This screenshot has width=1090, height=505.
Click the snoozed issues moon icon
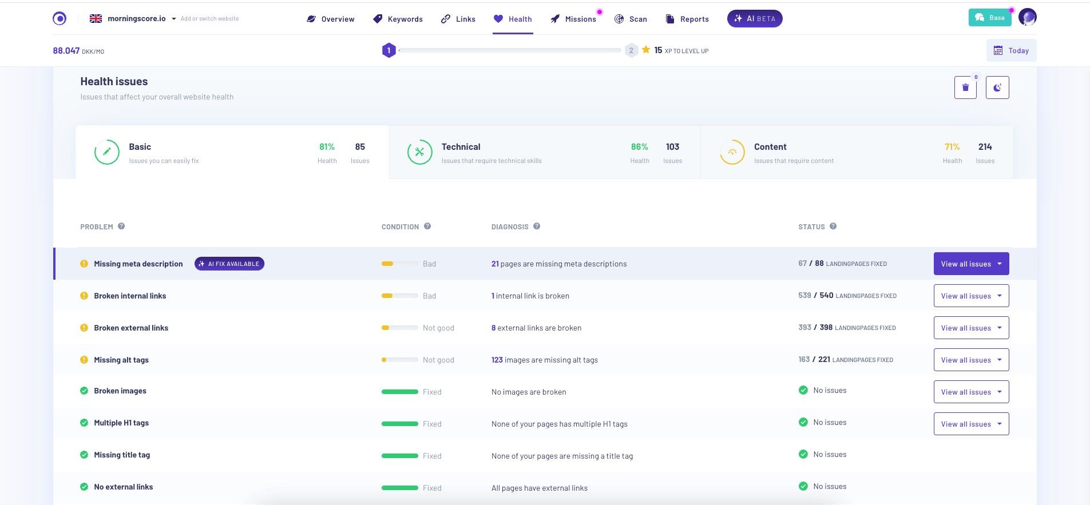pos(997,88)
